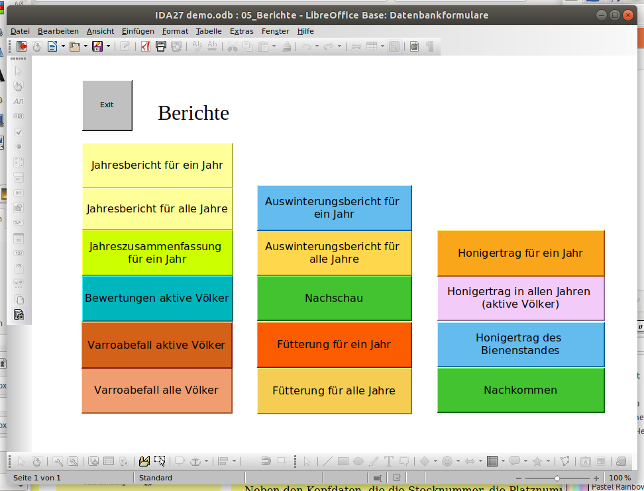The image size is (644, 491).
Task: Open the Extras menu
Action: coord(241,31)
